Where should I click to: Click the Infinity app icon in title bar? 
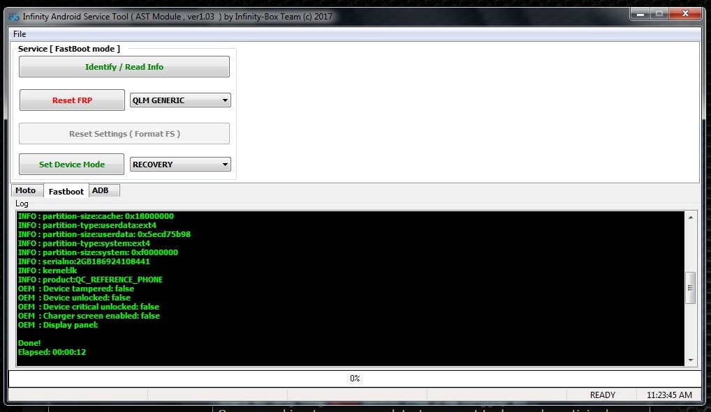pyautogui.click(x=13, y=17)
